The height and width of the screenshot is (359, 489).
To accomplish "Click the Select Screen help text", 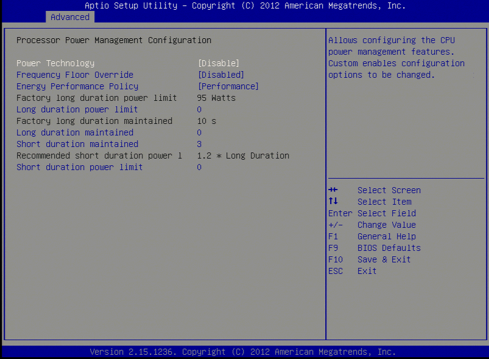I will [x=389, y=190].
